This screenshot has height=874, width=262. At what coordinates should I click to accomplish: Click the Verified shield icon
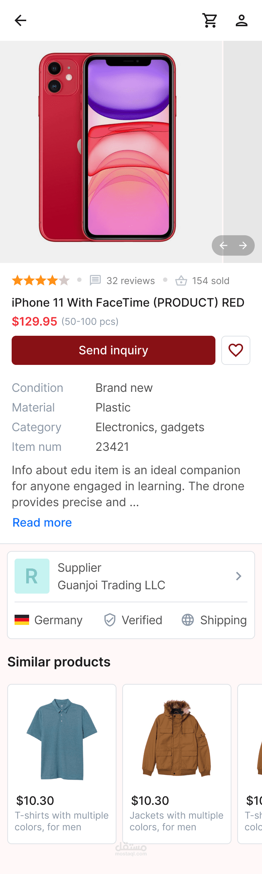pyautogui.click(x=110, y=620)
